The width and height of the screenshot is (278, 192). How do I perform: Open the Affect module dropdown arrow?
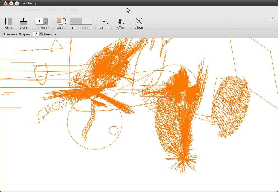[123, 23]
